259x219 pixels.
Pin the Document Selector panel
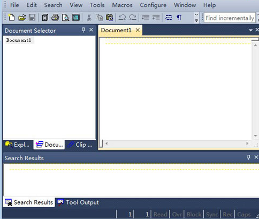[83, 30]
